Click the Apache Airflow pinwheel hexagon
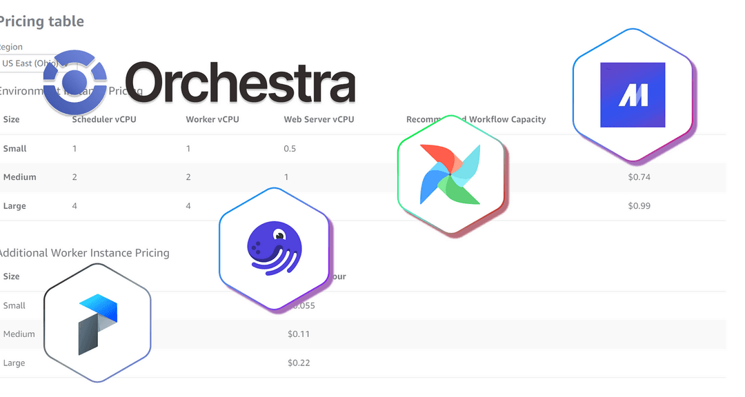The height and width of the screenshot is (397, 745). [x=450, y=175]
